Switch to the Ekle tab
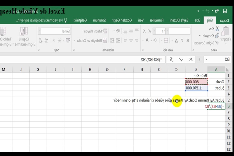This screenshot has width=234, height=156. 197,20
